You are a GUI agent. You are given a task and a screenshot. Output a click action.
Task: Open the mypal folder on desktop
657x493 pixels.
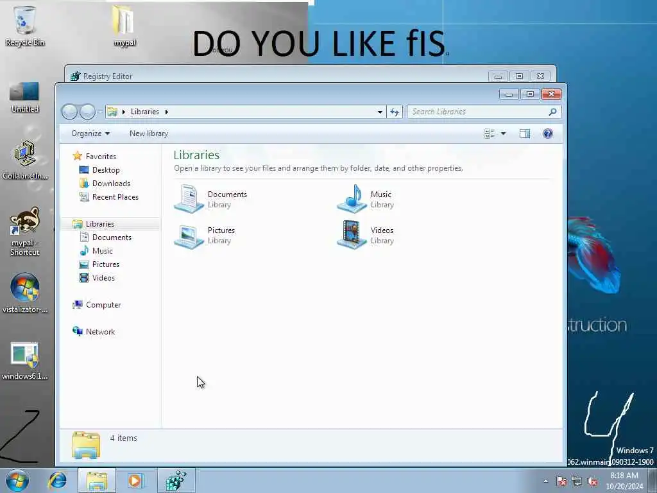click(x=124, y=25)
